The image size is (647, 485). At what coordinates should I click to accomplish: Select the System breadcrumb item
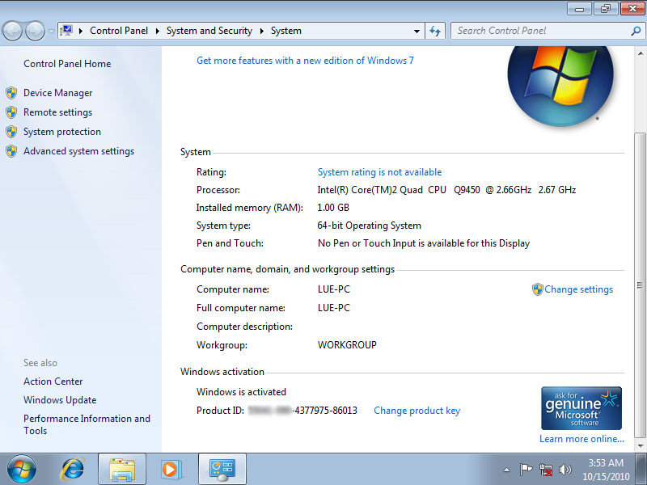click(286, 31)
